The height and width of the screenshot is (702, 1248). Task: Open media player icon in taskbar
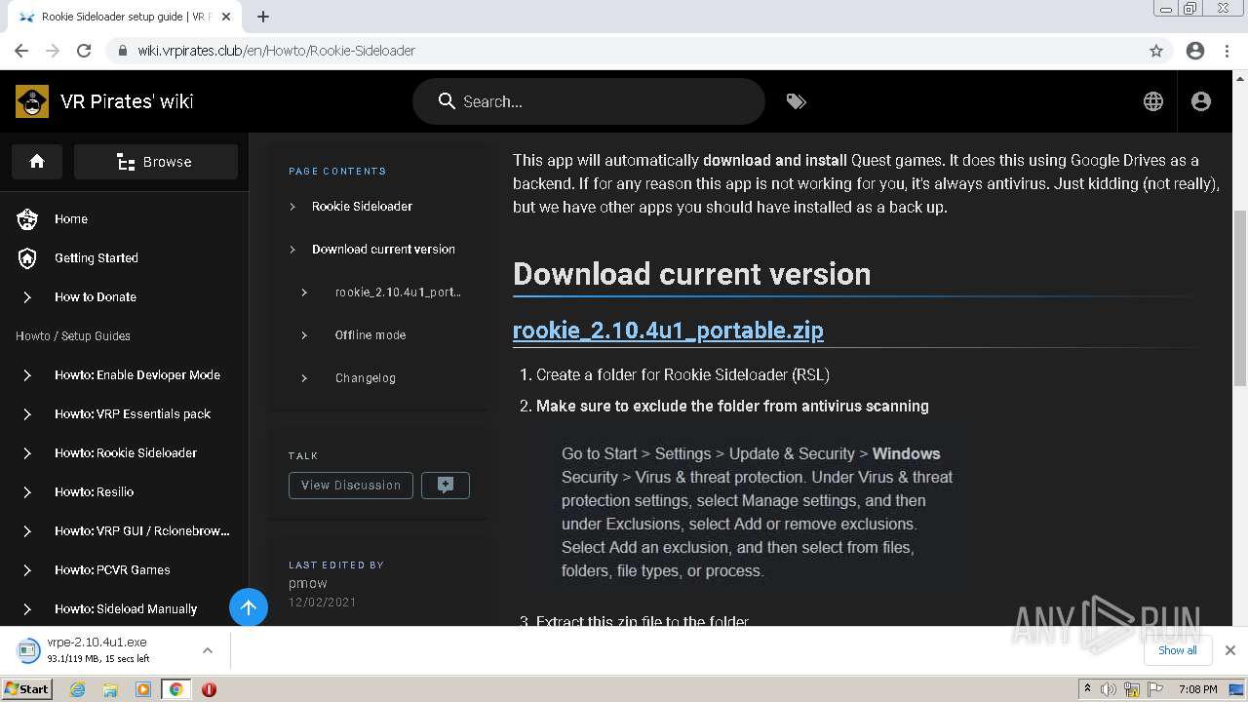click(x=143, y=689)
